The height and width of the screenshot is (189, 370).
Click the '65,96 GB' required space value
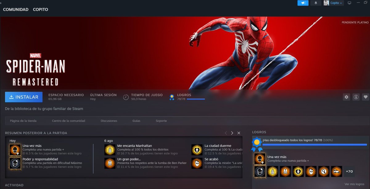(55, 99)
